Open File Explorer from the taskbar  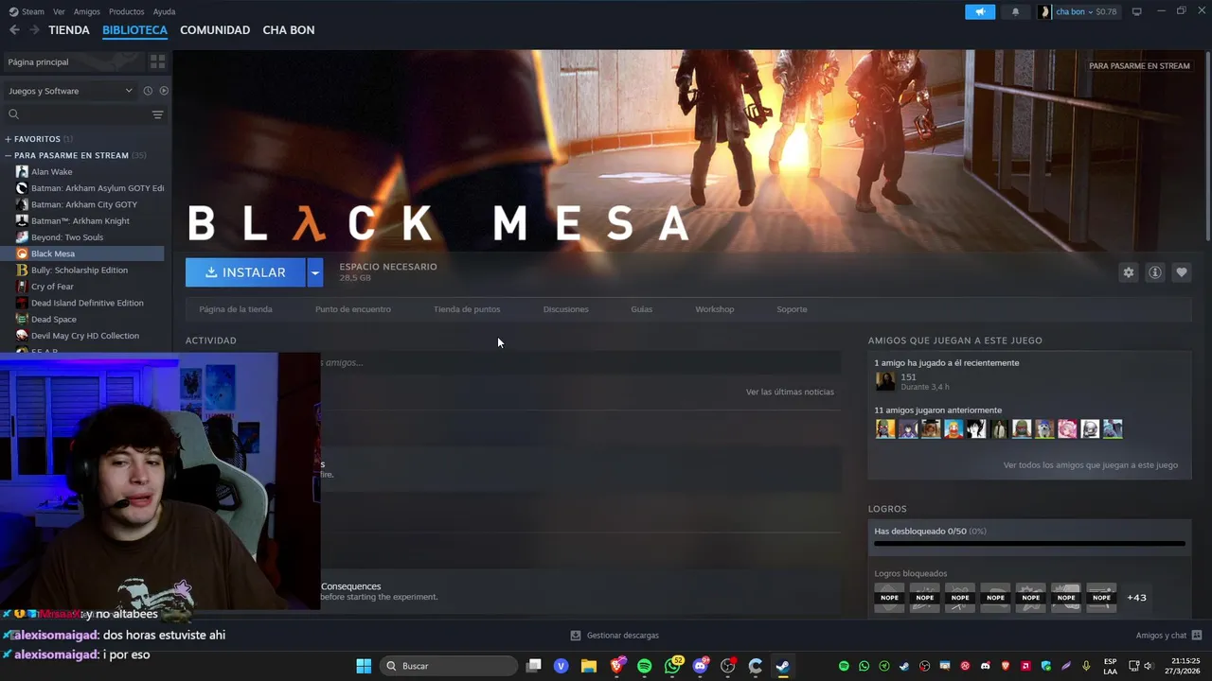pos(589,666)
